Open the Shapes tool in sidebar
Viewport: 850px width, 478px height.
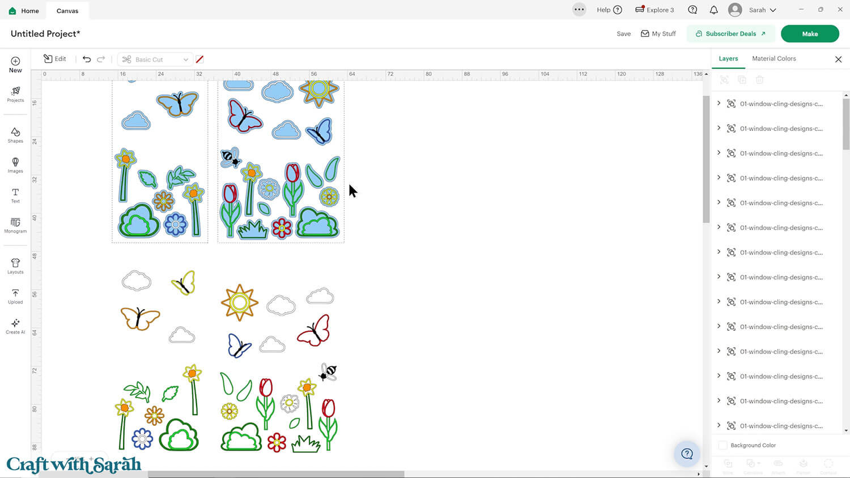coord(15,135)
